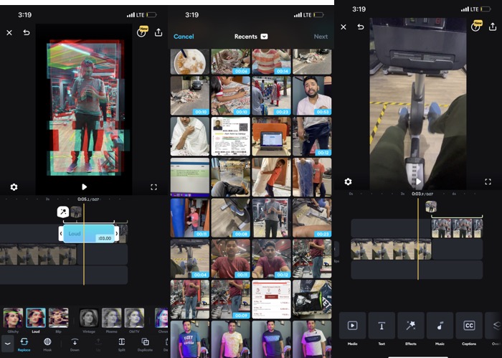Screen dimensions: 502x358
Task: Tap the Replace tool
Action: [24, 344]
